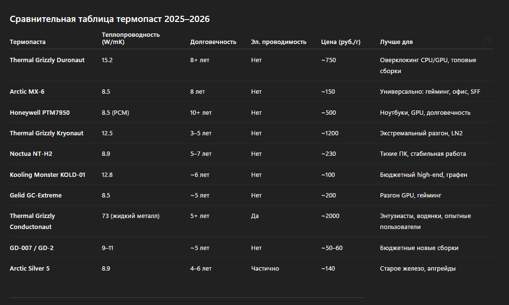Click the "~140" price cell

328,268
